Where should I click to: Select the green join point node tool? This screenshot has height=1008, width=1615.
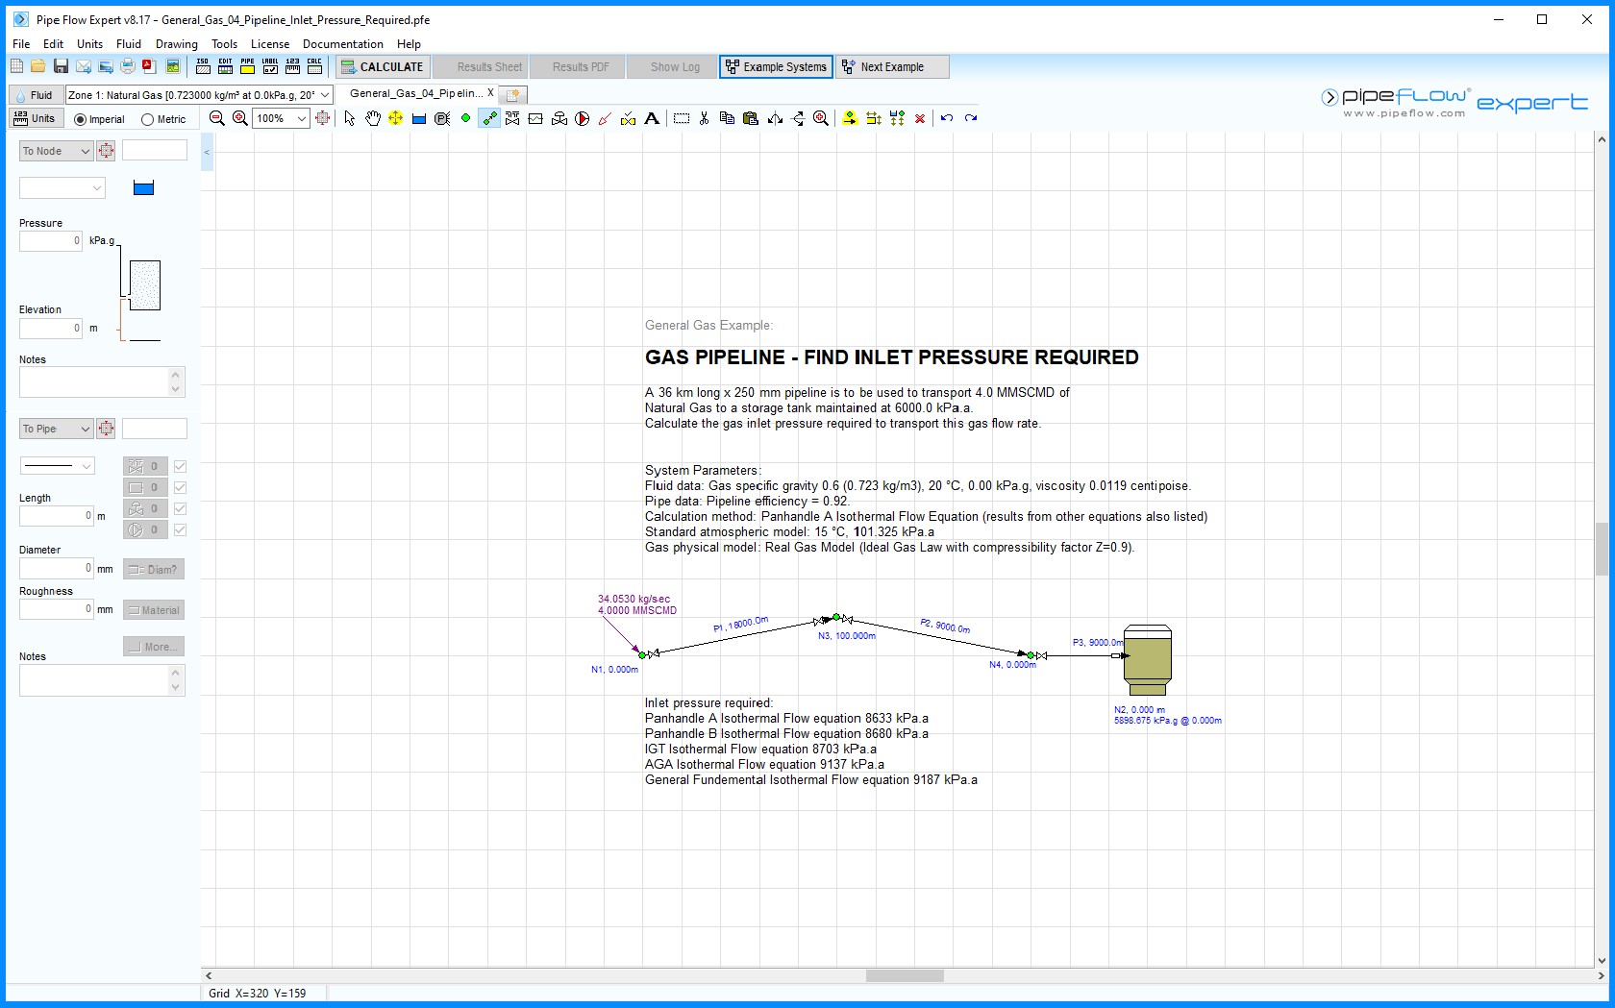coord(465,118)
